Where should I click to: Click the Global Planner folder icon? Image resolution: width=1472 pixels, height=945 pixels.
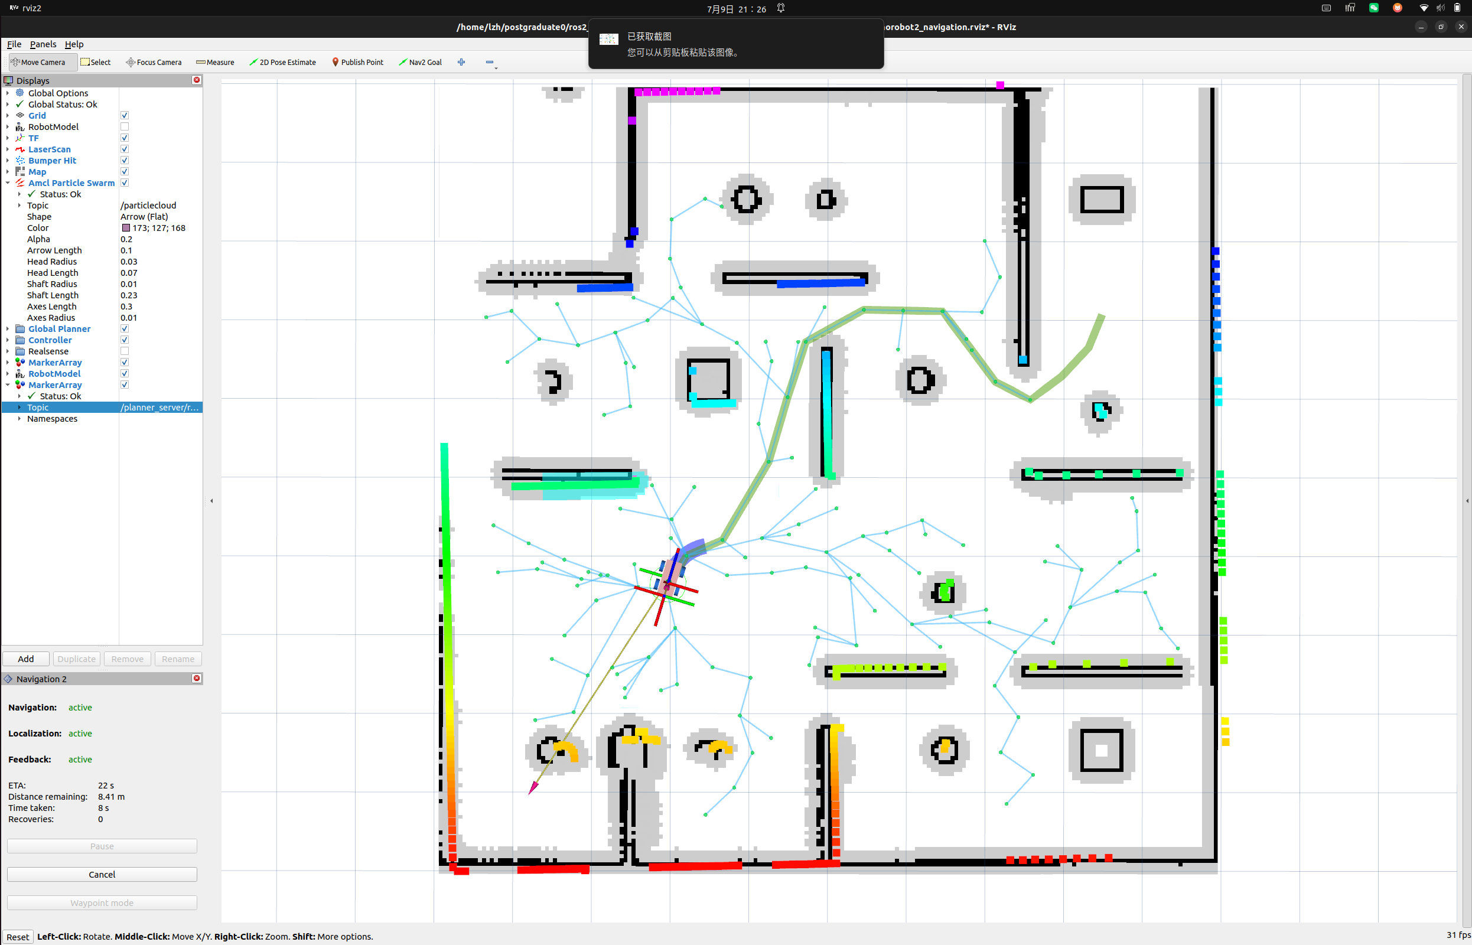pyautogui.click(x=20, y=329)
